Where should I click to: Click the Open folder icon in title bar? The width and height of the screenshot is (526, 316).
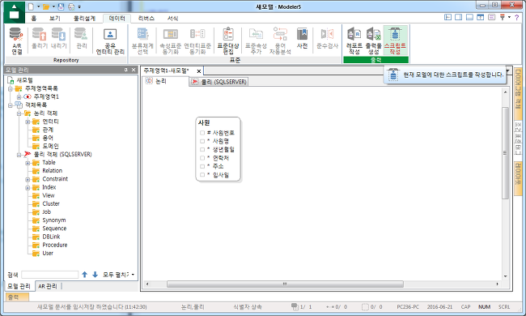pos(46,6)
